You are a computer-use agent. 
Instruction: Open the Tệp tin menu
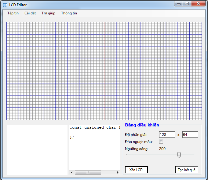pos(13,13)
